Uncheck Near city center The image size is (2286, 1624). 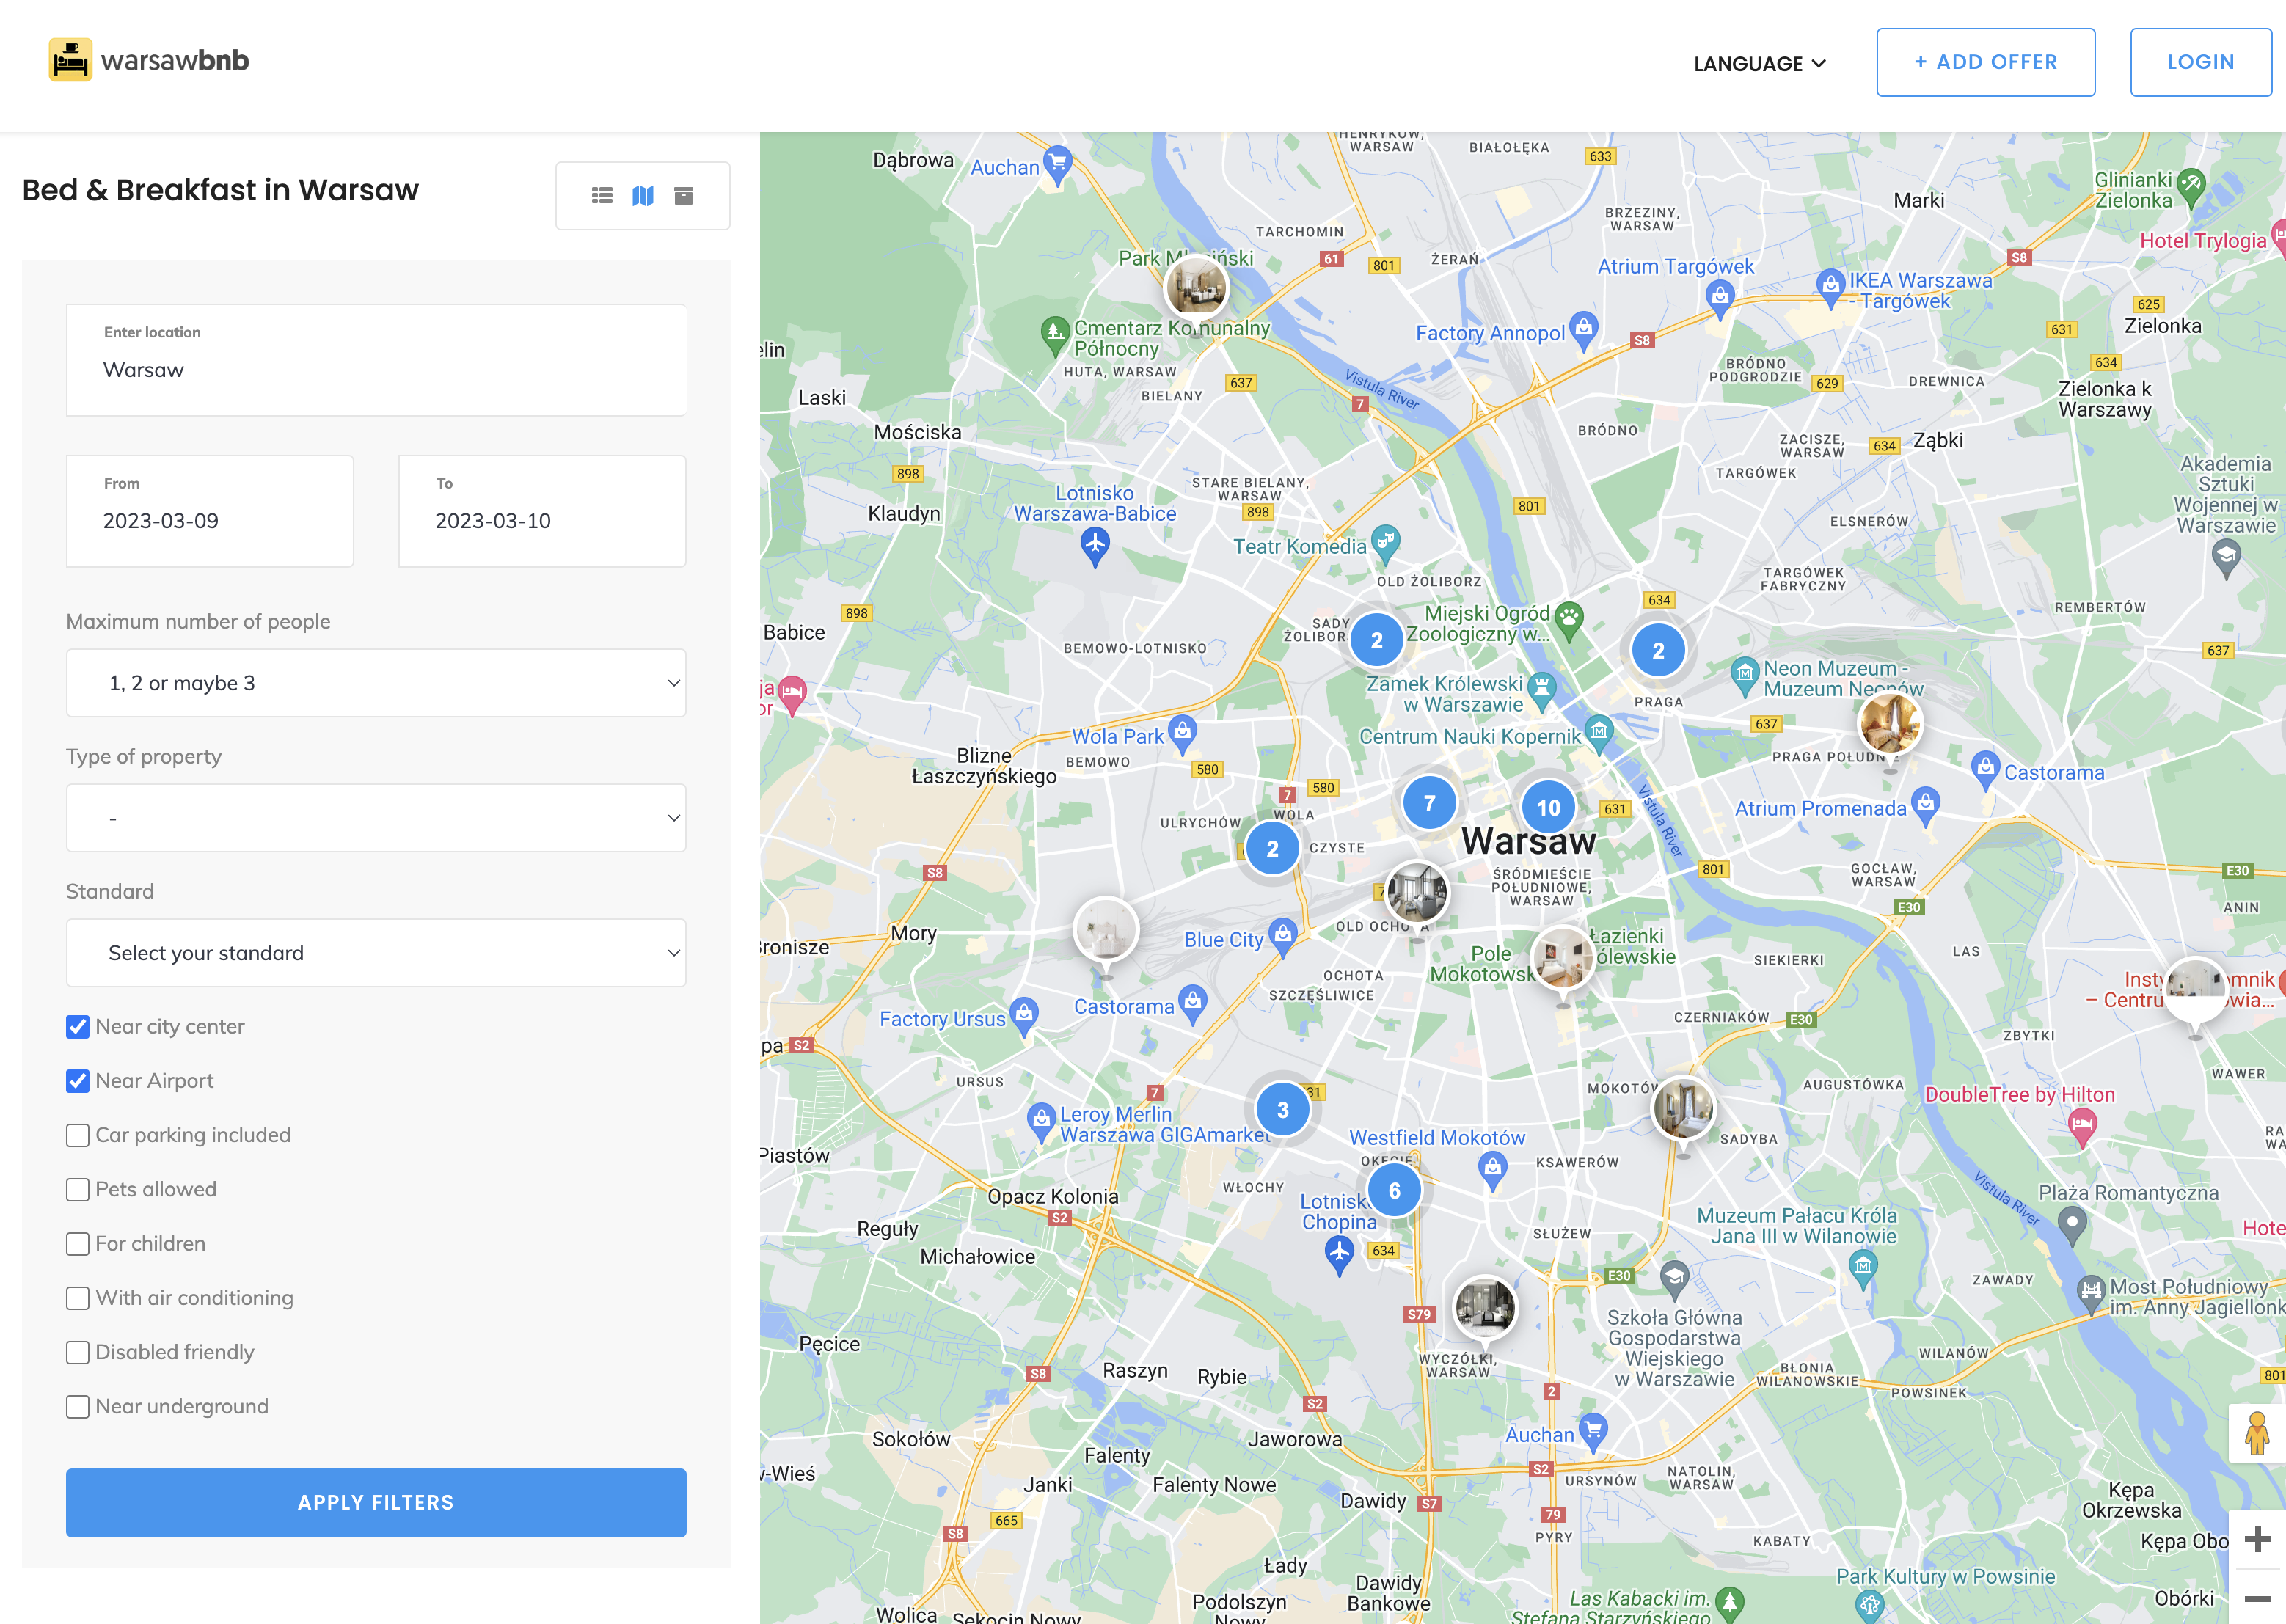[x=78, y=1027]
